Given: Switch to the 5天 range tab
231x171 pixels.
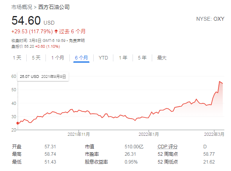Looking at the screenshot, I should pyautogui.click(x=36, y=58).
